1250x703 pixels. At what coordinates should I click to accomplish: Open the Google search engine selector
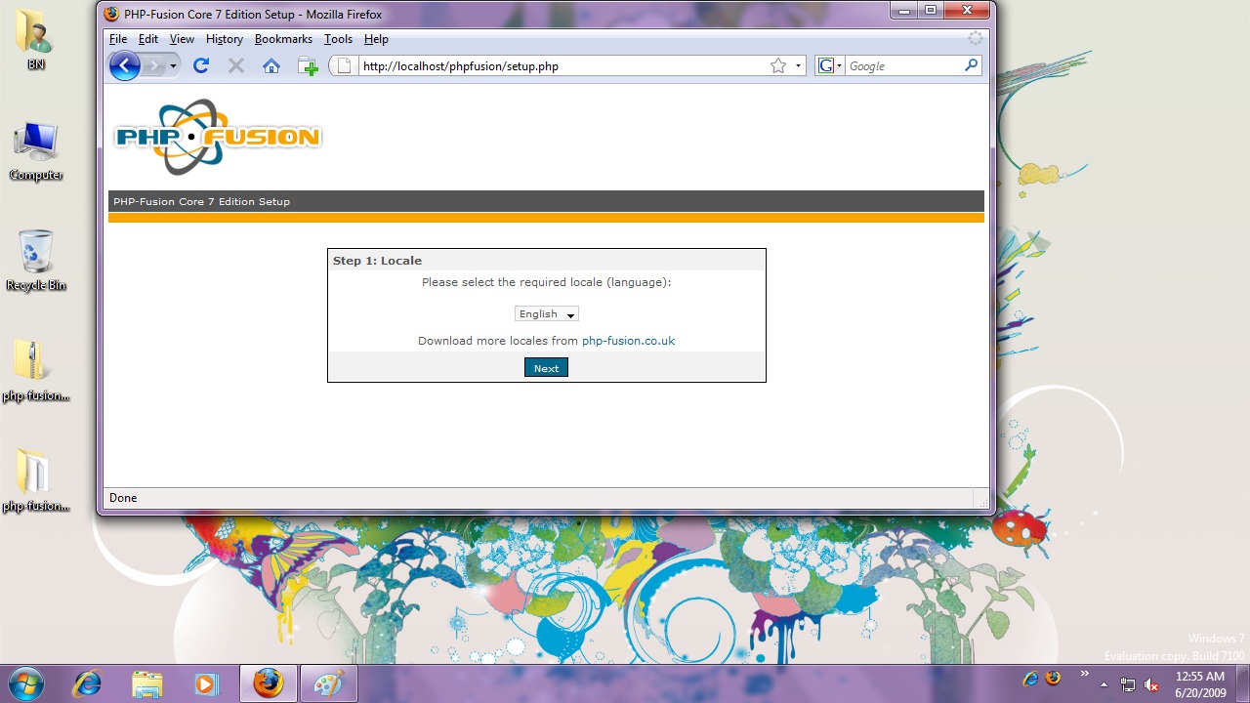(x=829, y=65)
